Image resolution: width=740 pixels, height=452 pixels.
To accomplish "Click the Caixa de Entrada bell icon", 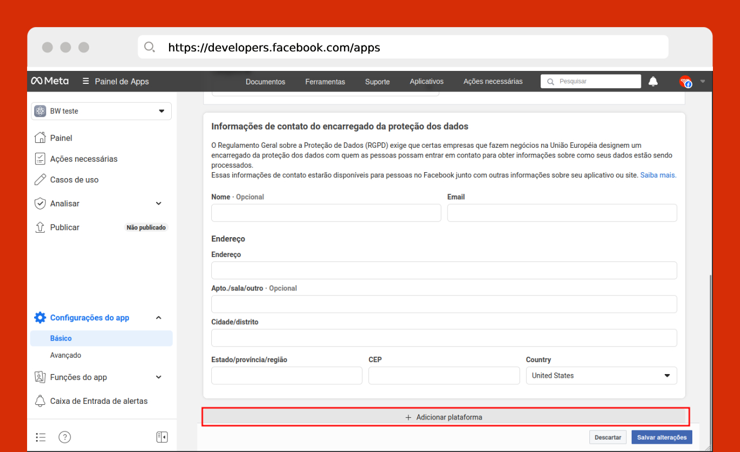I will 40,401.
